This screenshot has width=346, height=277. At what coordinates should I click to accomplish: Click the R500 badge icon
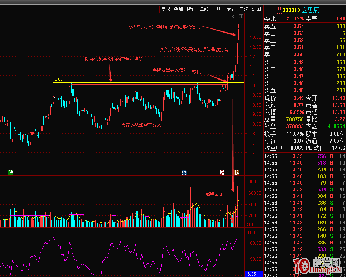click(x=279, y=10)
